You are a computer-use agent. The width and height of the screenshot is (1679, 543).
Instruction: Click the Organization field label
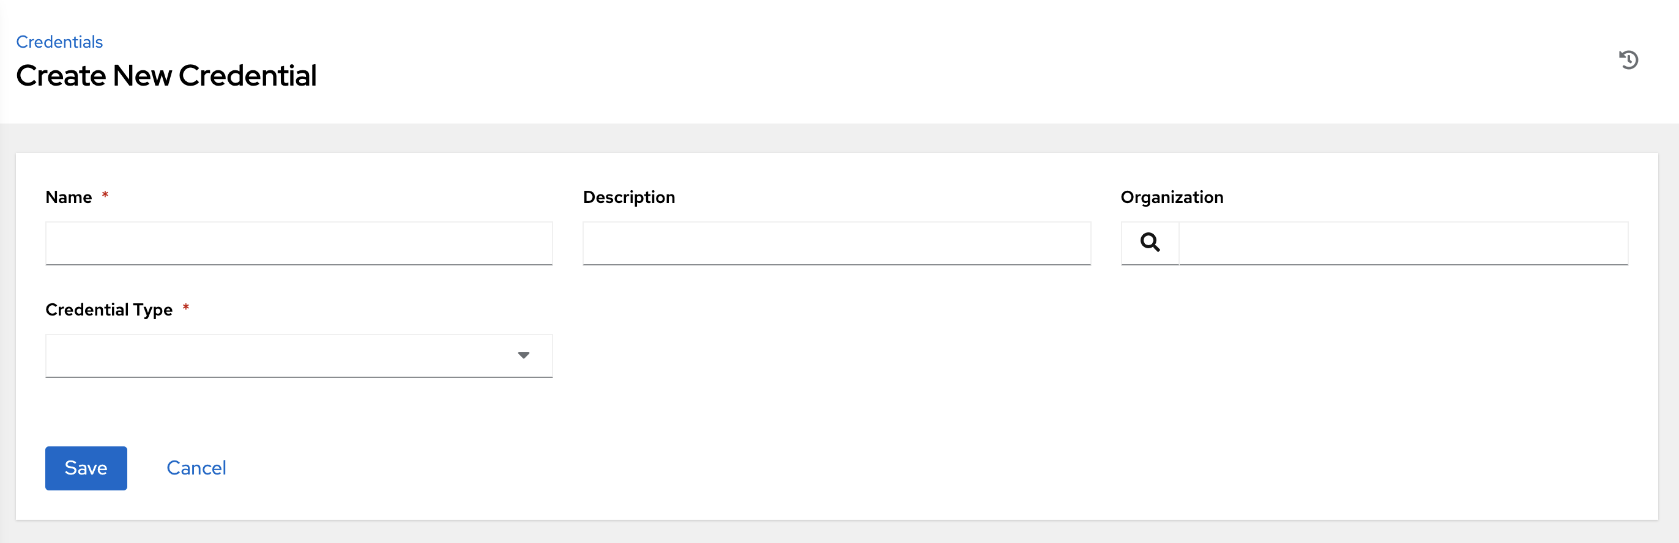[1171, 198]
